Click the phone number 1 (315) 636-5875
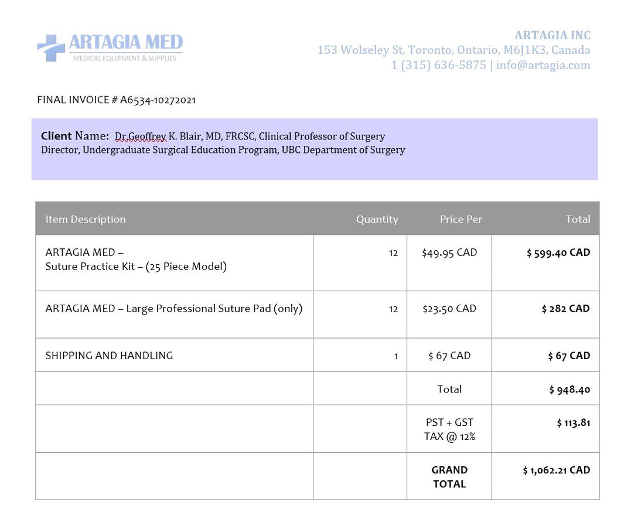The width and height of the screenshot is (621, 519). (x=438, y=65)
